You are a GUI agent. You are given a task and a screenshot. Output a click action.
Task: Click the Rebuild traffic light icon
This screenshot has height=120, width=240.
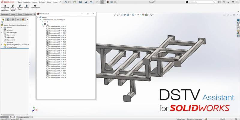tap(108, 2)
